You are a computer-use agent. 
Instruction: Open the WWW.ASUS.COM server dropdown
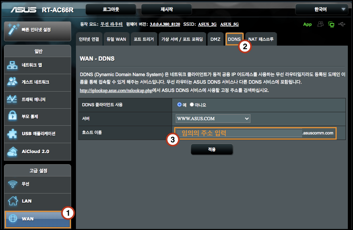click(213, 119)
